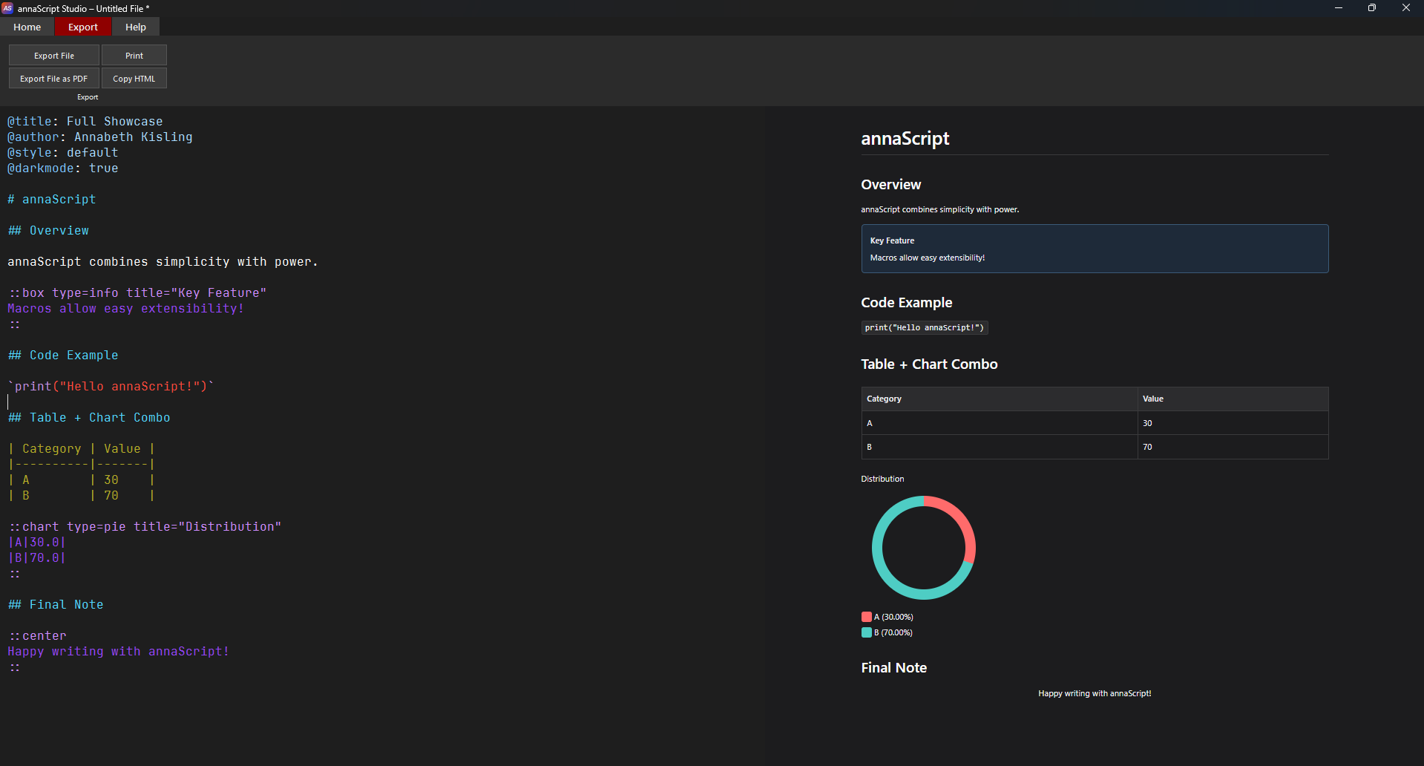Click the '@title: Full Showcase' editor line

85,122
